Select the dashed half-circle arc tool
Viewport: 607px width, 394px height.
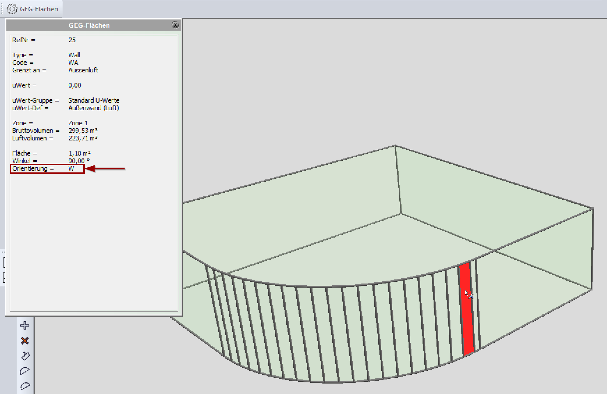25,386
